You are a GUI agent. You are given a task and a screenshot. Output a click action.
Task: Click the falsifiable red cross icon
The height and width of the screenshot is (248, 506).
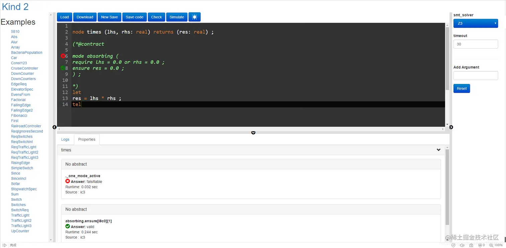[68, 181]
